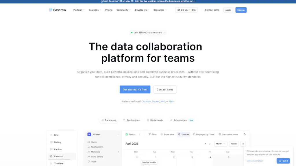Screen dimensions: 296x166
Task: Open the Community dropdown
Action: [123, 10]
